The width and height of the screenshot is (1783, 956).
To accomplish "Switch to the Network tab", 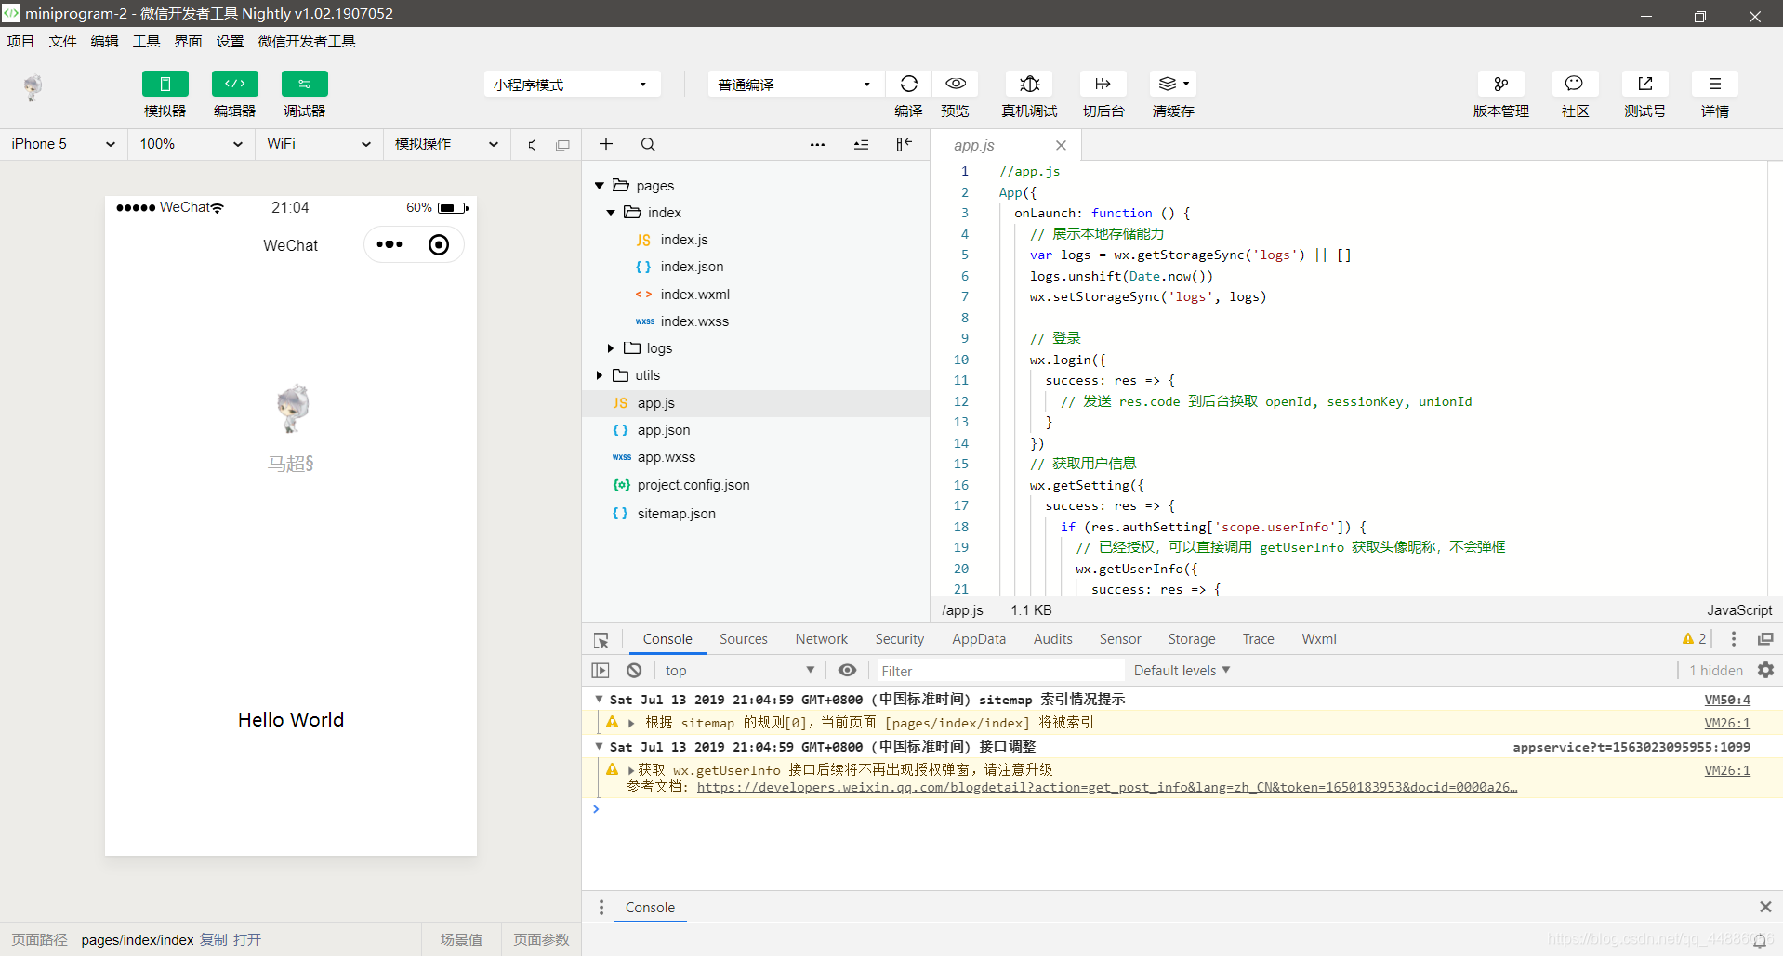I will 822,639.
